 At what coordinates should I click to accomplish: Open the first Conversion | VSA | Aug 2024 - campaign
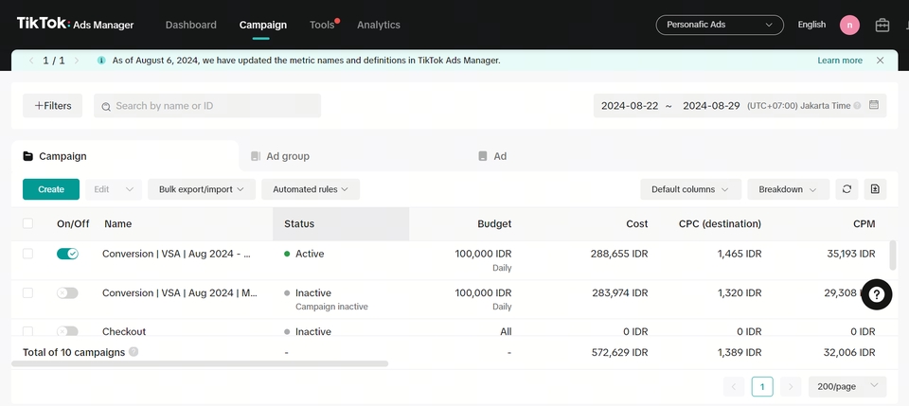pos(176,254)
